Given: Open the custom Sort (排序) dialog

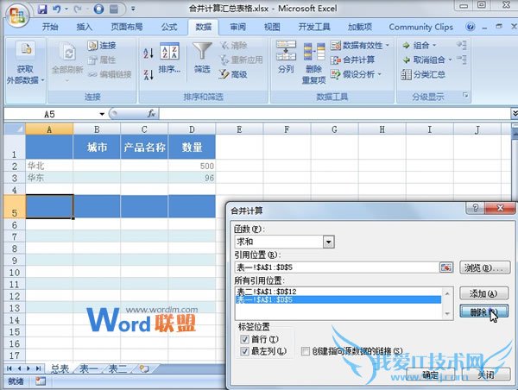Looking at the screenshot, I should pos(169,59).
